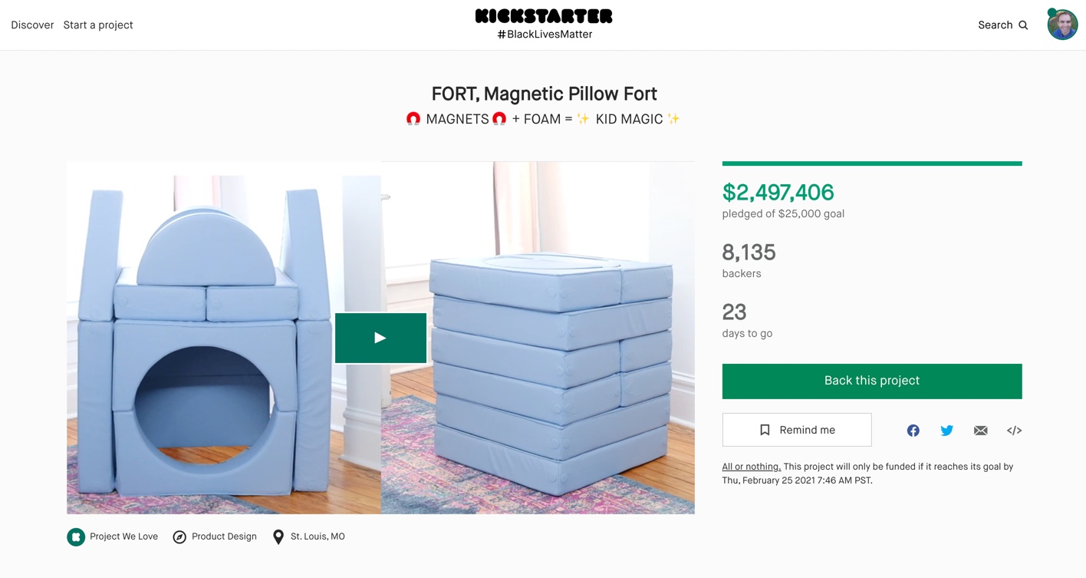Click the Project We Love badge icon
The image size is (1086, 578).
(75, 537)
